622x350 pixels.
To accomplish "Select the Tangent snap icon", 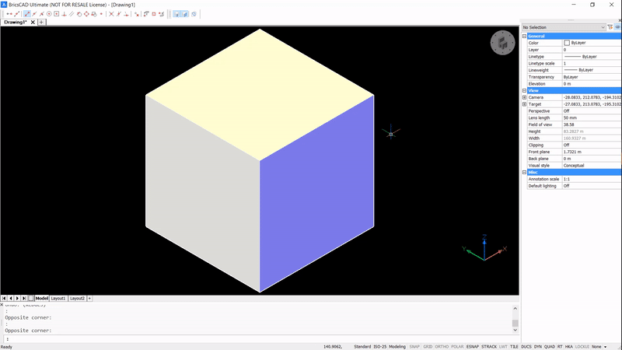I will point(79,14).
